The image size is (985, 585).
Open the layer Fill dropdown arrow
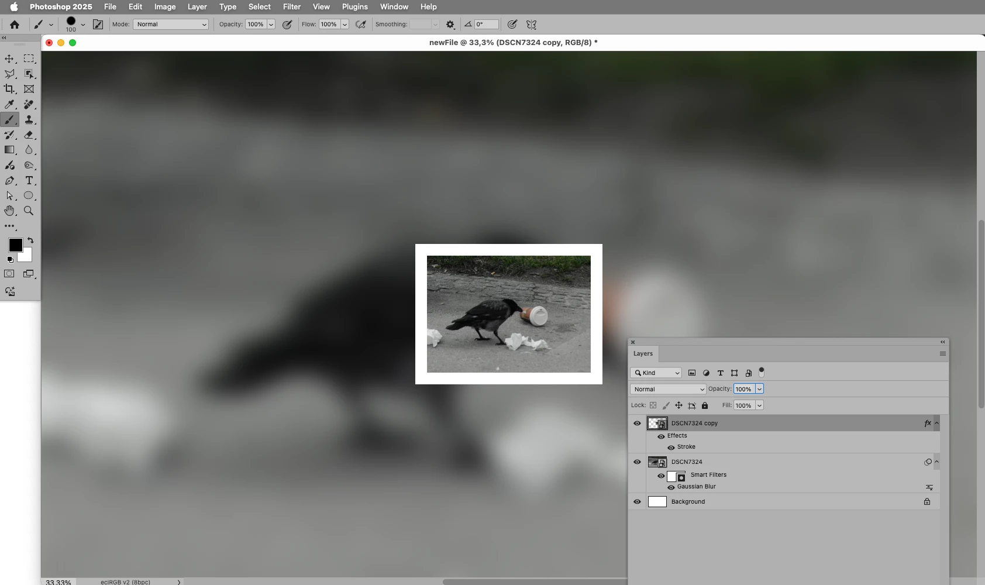click(x=759, y=405)
